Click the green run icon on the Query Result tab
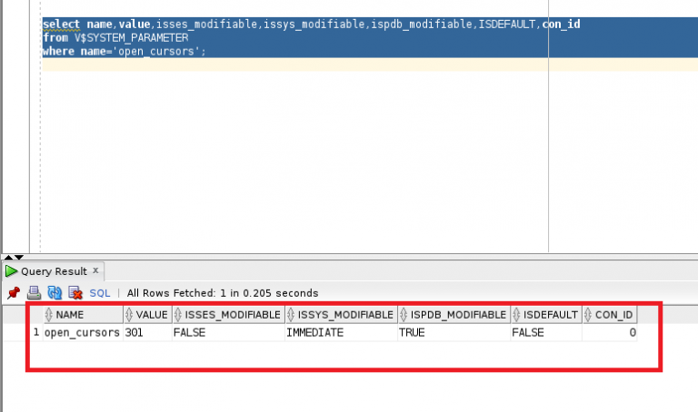The image size is (698, 412). [11, 271]
